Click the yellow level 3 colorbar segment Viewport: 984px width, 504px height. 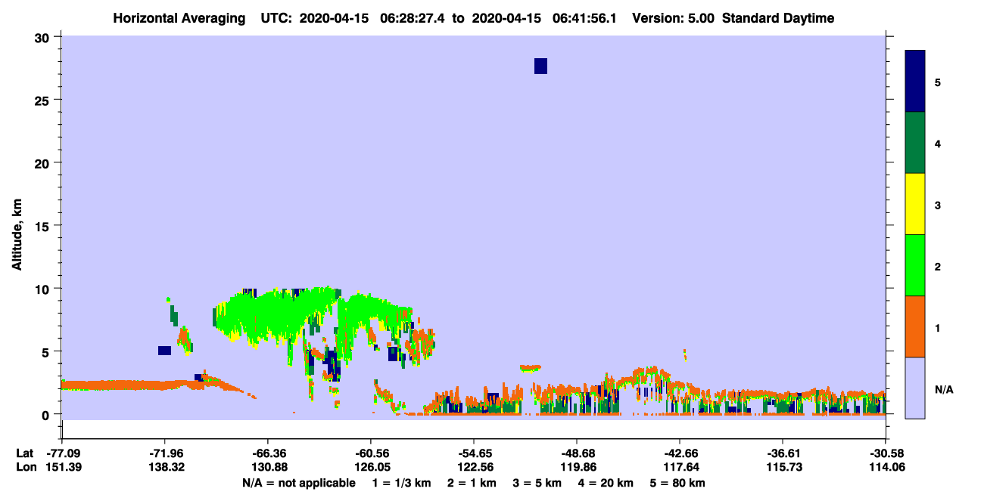915,204
